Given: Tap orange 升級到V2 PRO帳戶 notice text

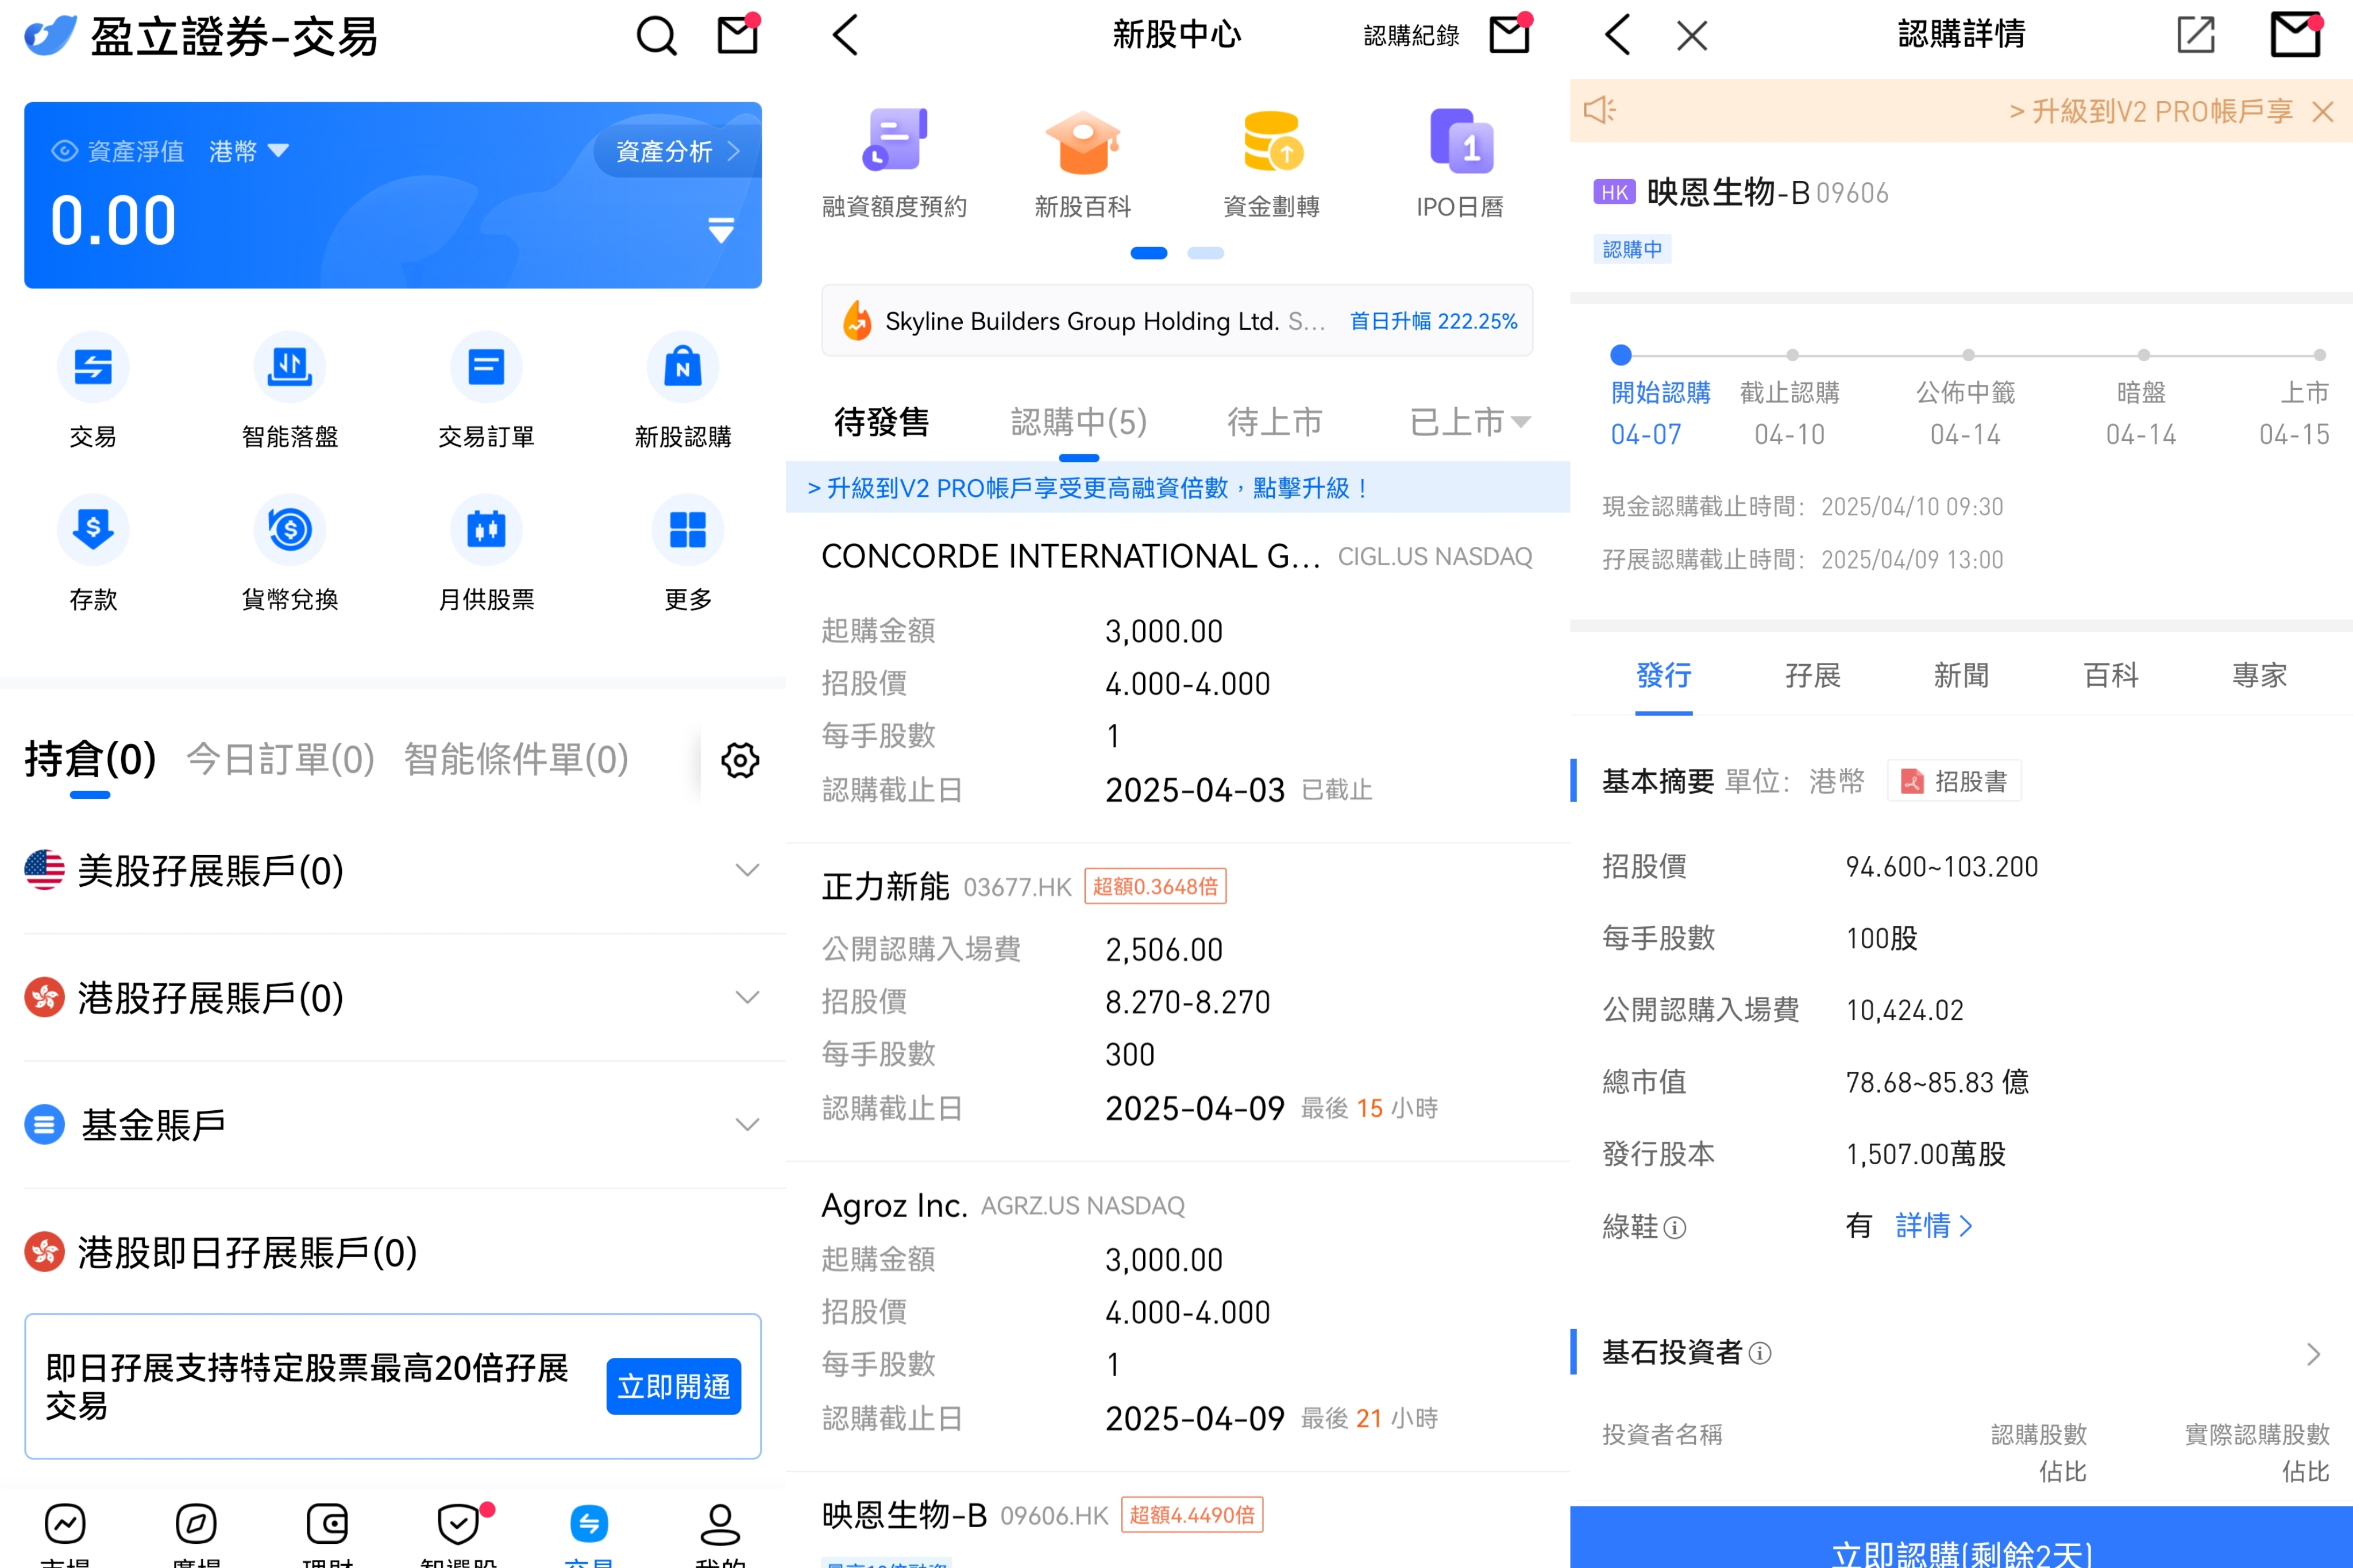Looking at the screenshot, I should 2151,111.
